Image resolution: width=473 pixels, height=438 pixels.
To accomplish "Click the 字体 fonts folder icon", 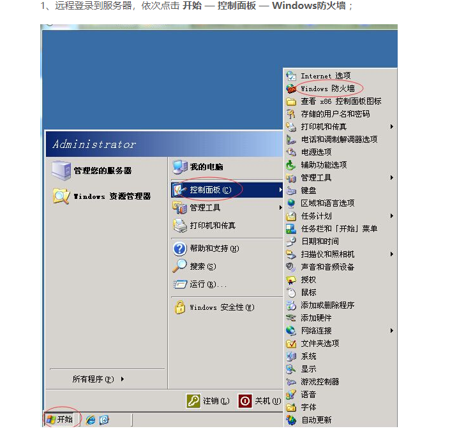I will (x=291, y=407).
